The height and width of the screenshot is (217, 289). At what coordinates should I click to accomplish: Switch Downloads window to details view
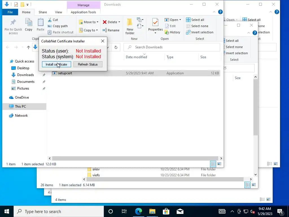pyautogui.click(x=213, y=164)
